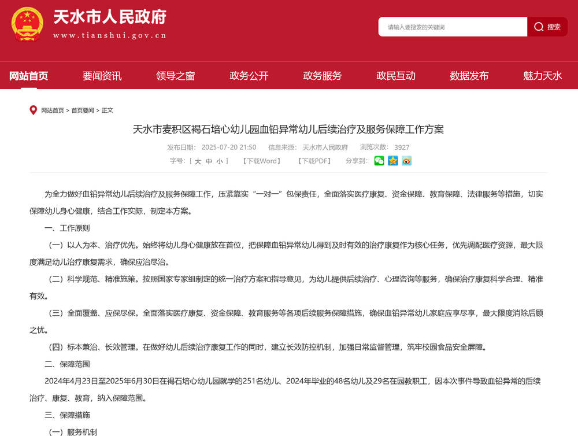Viewport: 578px width, 436px height.
Task: Open the 魅力天水 menu
Action: point(541,76)
